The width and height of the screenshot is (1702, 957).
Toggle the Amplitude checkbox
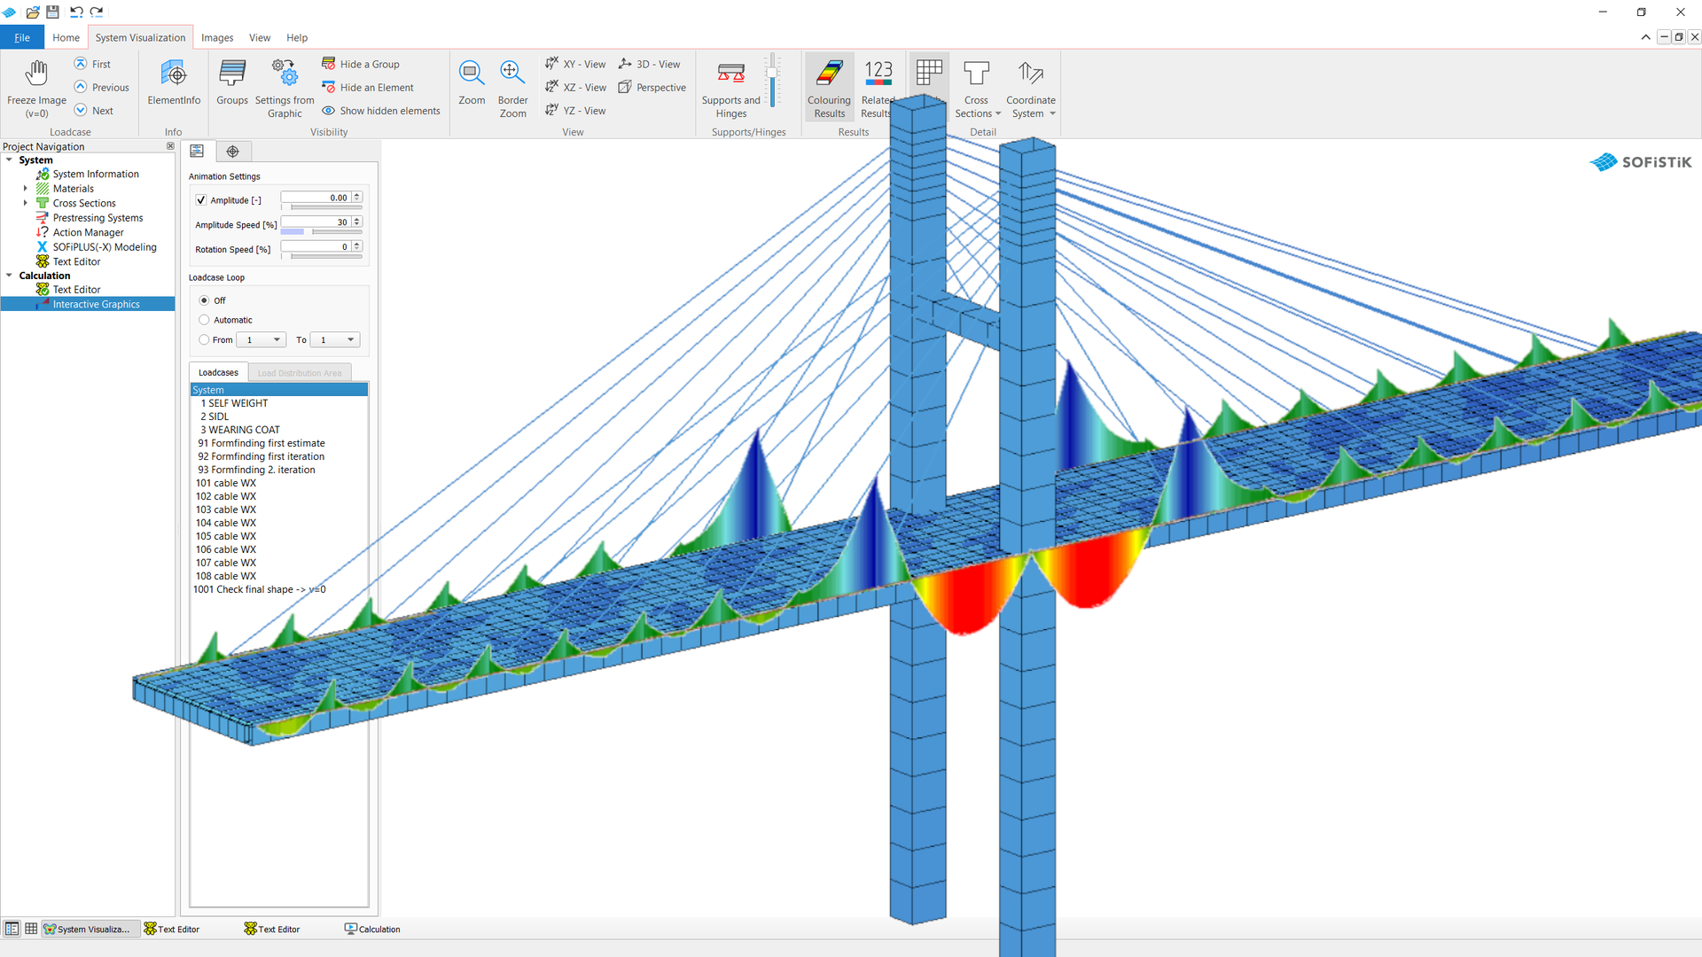(201, 200)
